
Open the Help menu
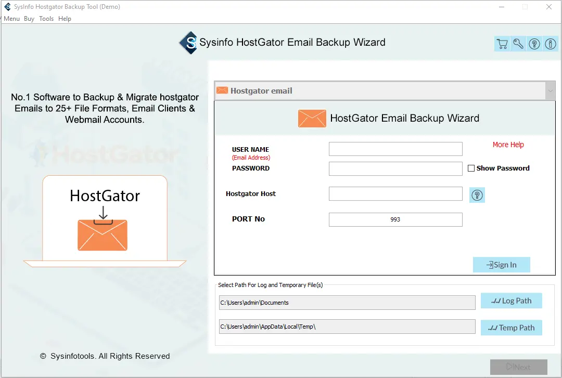65,19
